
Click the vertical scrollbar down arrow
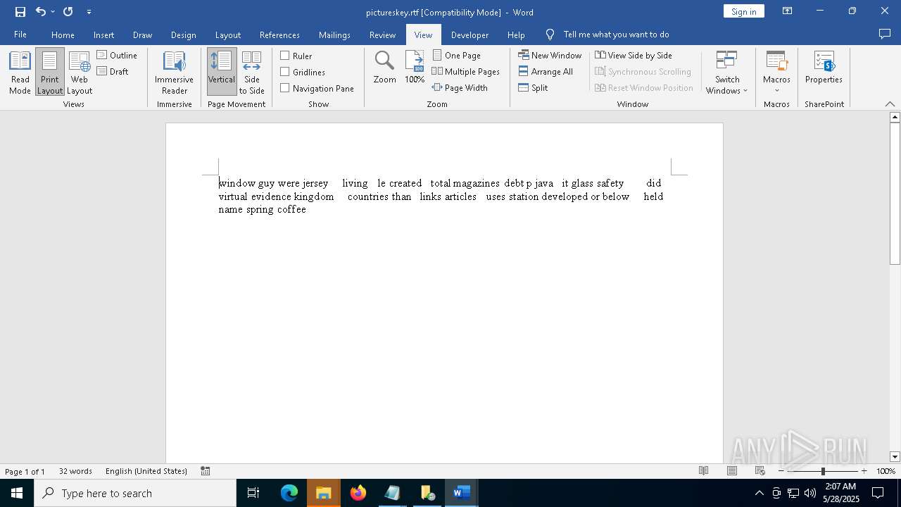[x=895, y=457]
